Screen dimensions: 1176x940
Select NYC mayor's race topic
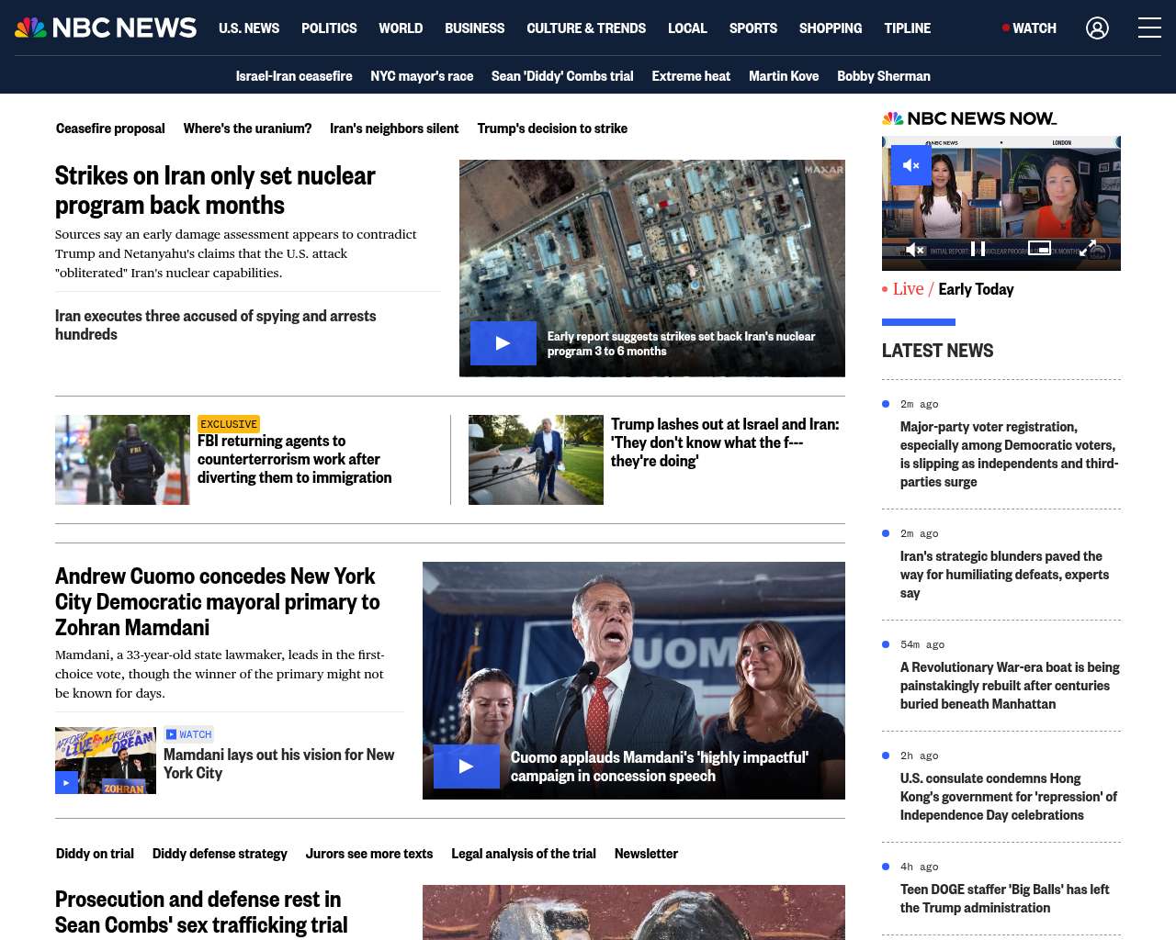click(422, 76)
